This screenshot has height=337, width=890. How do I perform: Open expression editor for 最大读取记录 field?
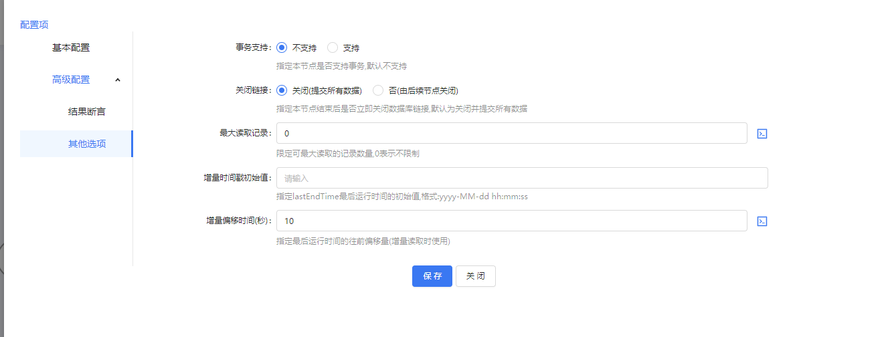762,134
